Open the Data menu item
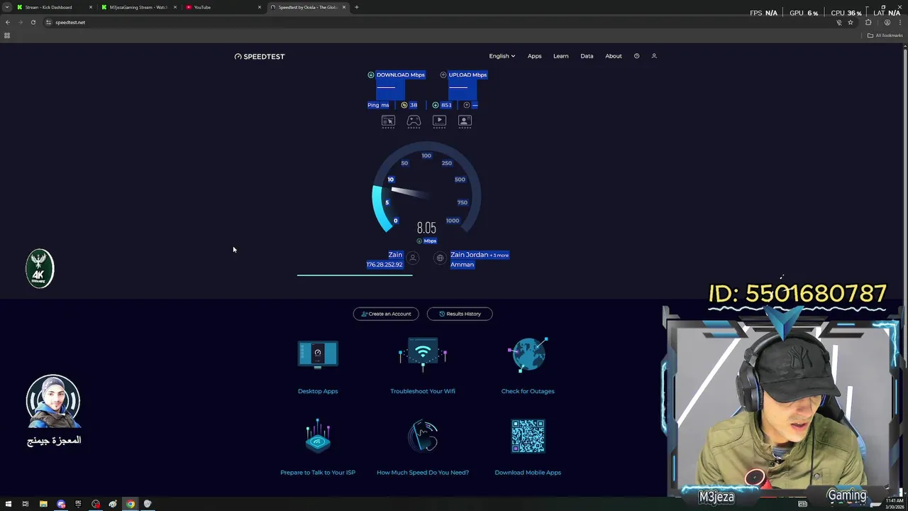The height and width of the screenshot is (511, 908). (587, 56)
